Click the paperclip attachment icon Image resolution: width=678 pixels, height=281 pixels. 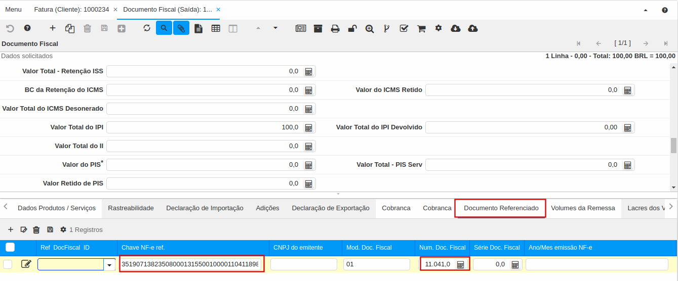click(181, 28)
